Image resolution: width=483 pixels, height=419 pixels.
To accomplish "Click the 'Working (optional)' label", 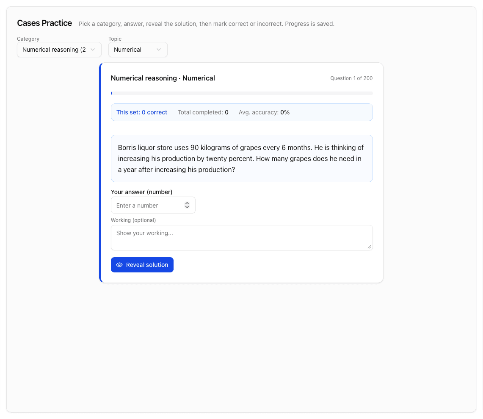I will click(133, 220).
